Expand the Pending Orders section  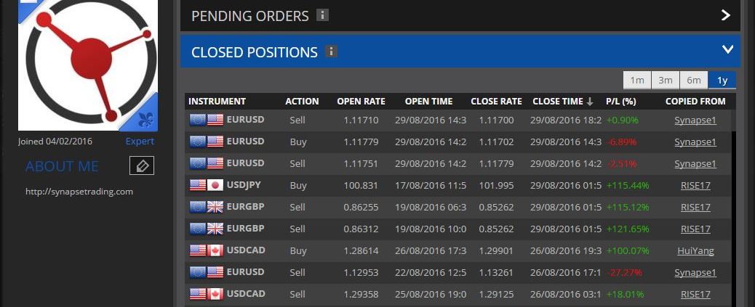[725, 15]
